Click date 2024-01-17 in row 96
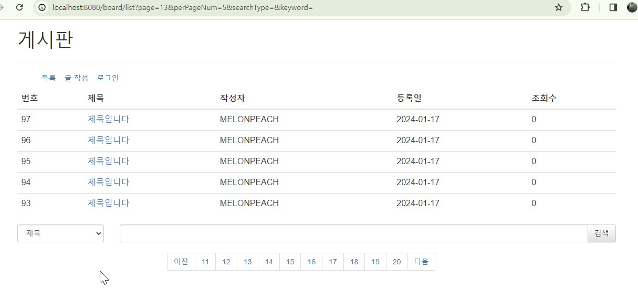The height and width of the screenshot is (289, 638). click(418, 140)
